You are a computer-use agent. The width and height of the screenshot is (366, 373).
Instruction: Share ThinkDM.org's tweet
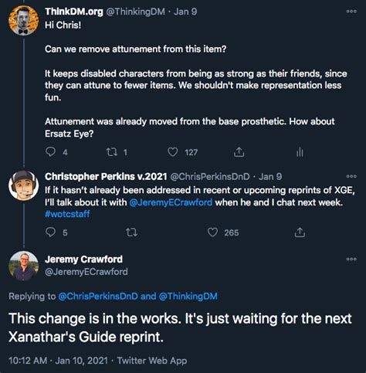point(239,152)
